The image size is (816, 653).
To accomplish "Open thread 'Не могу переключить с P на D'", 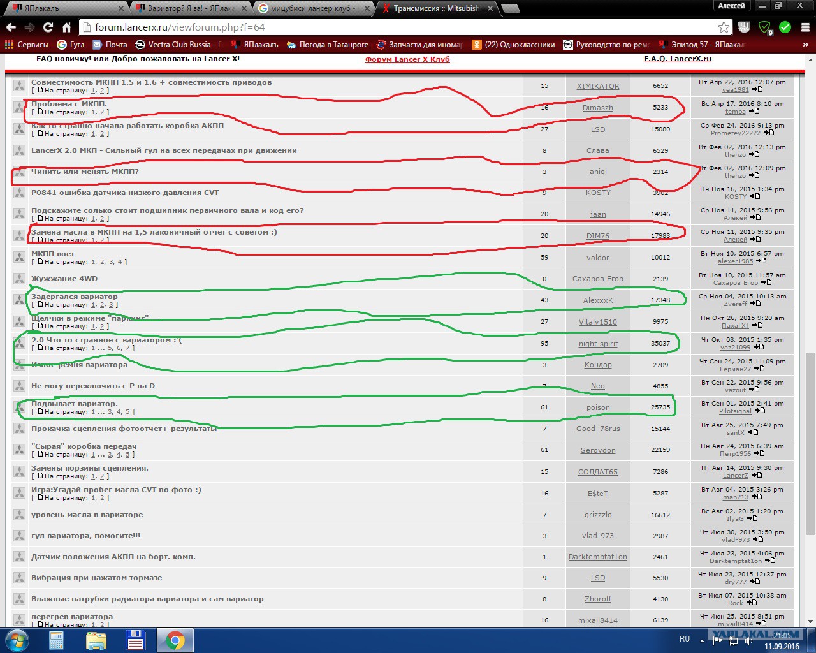I will [93, 386].
